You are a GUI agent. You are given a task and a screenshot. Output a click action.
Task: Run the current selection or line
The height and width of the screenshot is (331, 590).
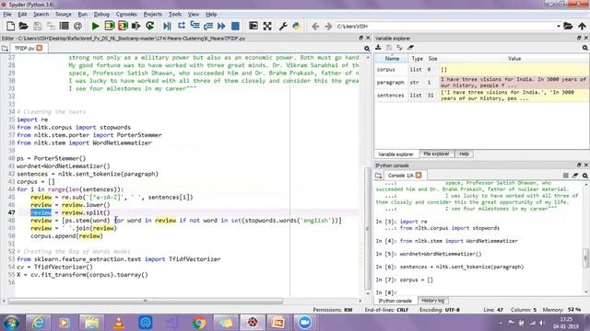(136, 26)
